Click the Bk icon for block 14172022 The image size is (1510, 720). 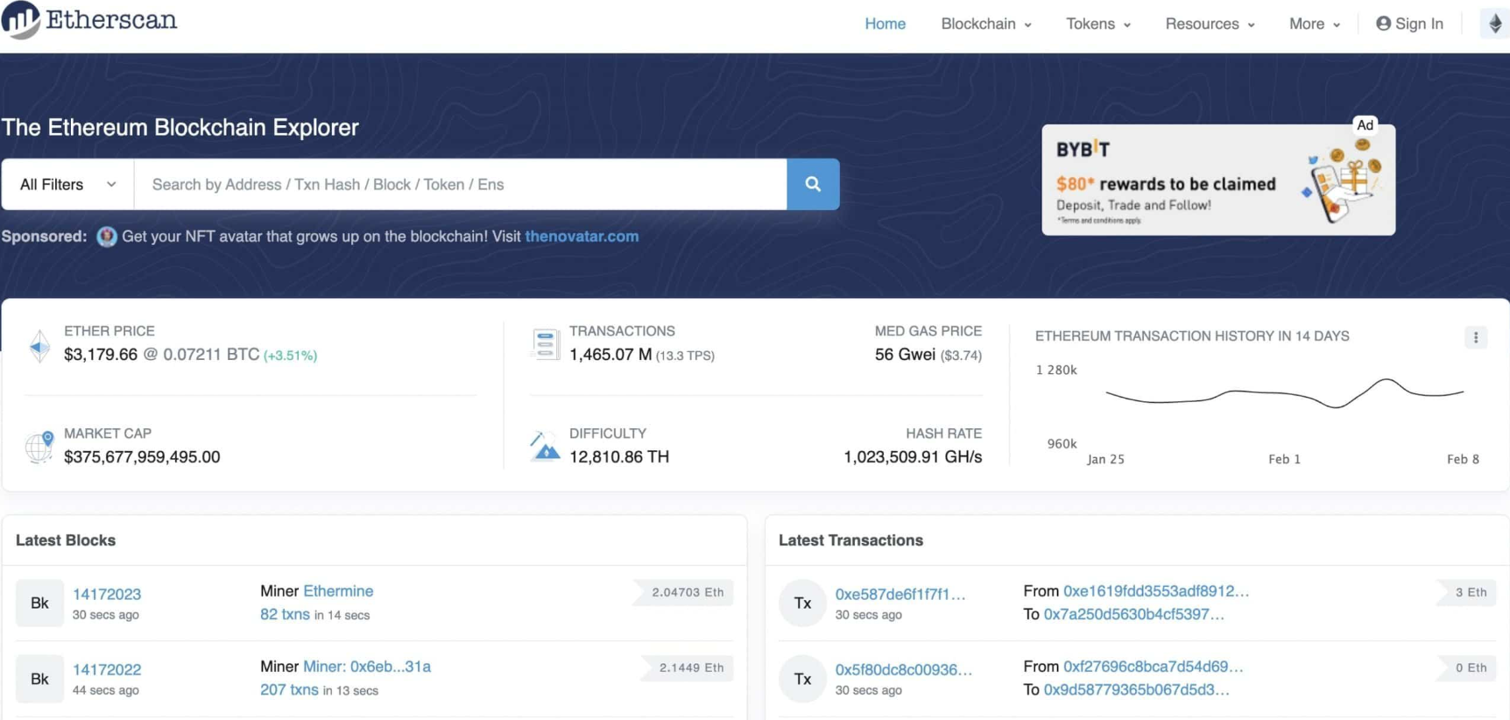39,679
